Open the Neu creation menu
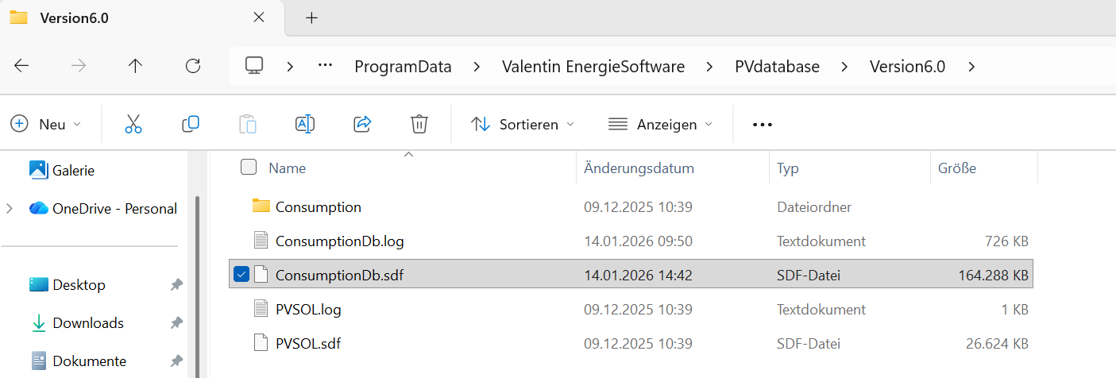Viewport: 1116px width, 378px height. click(x=46, y=125)
